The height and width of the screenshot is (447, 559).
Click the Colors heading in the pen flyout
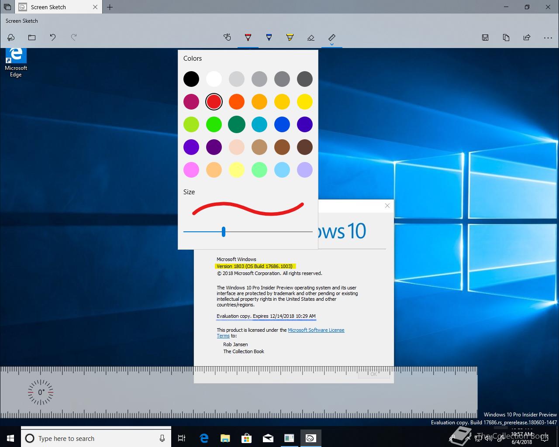pos(193,58)
